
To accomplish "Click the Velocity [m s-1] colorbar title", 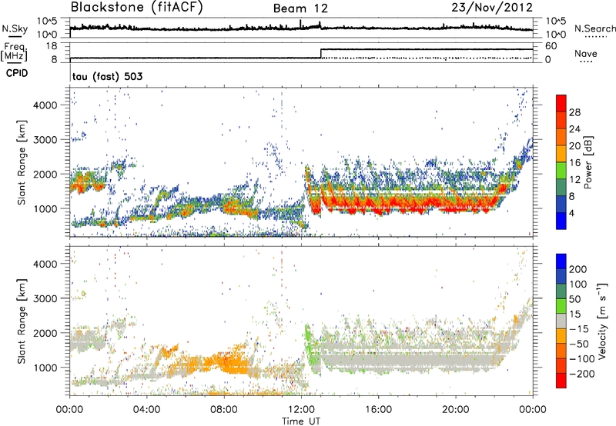I will click(602, 321).
